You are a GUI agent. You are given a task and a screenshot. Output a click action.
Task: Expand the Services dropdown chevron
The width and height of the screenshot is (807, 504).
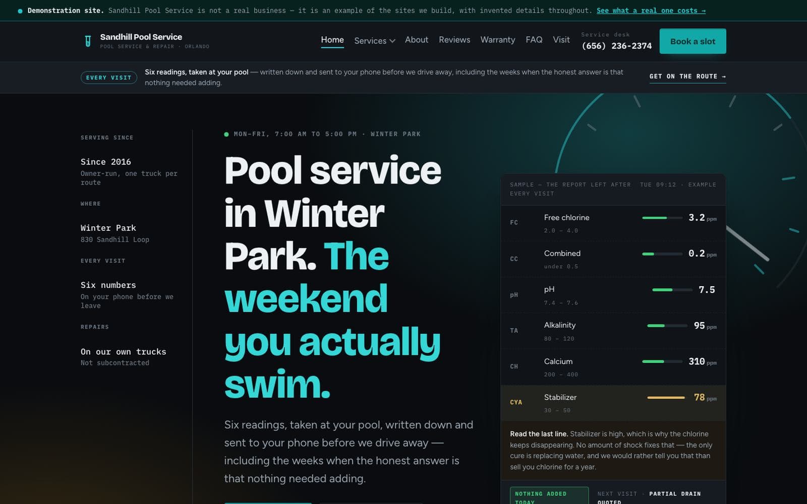[392, 41]
